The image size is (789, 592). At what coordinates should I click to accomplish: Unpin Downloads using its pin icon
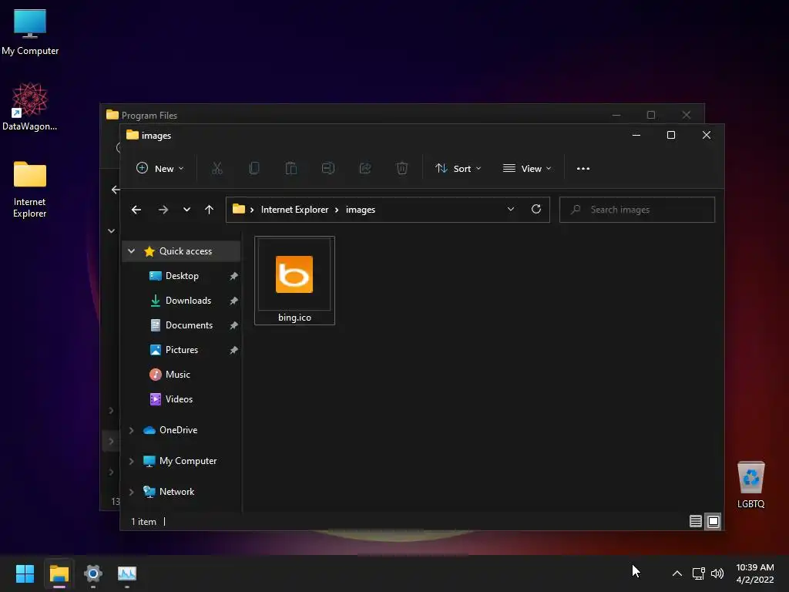tap(233, 301)
